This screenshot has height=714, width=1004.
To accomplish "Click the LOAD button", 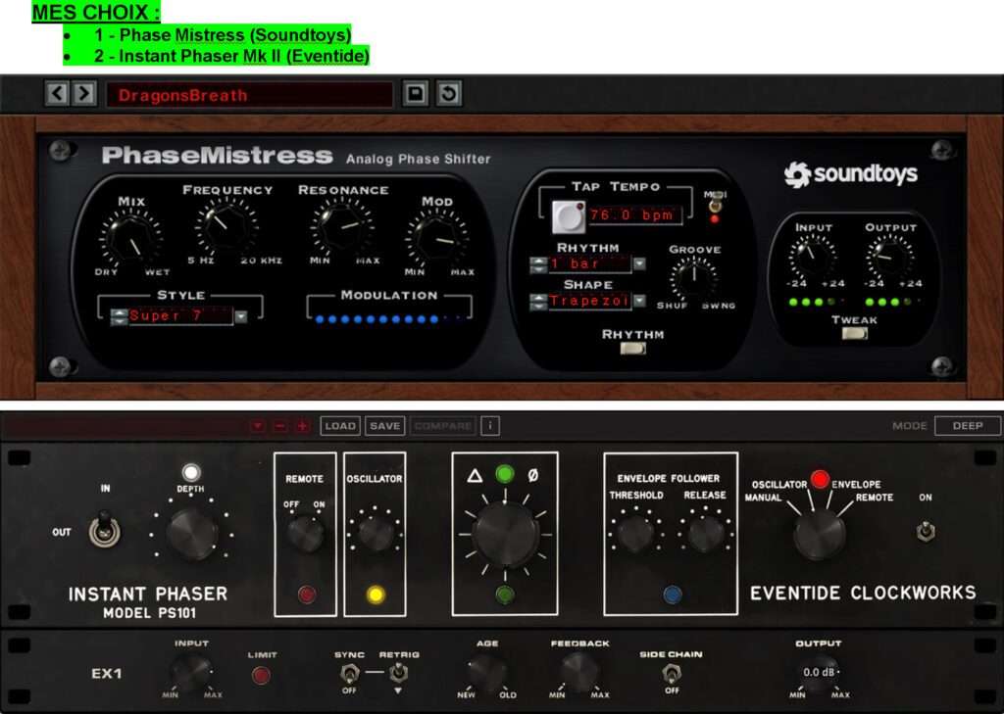I will click(x=340, y=426).
